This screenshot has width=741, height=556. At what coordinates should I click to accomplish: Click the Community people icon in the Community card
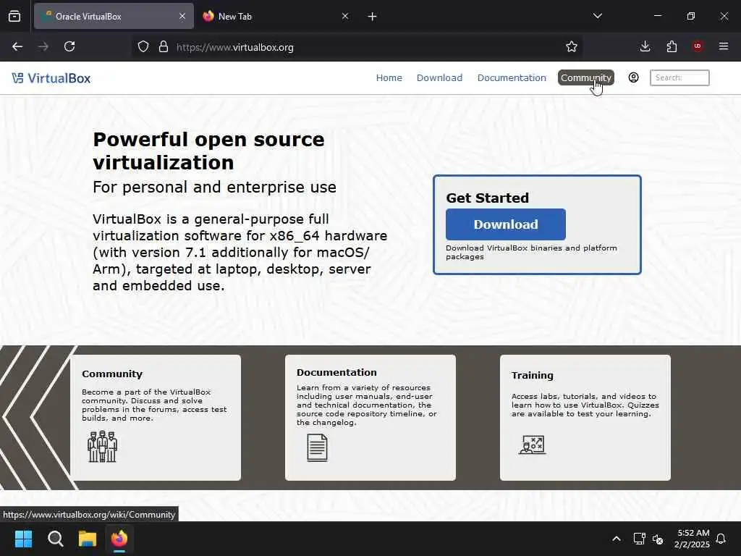click(x=102, y=446)
